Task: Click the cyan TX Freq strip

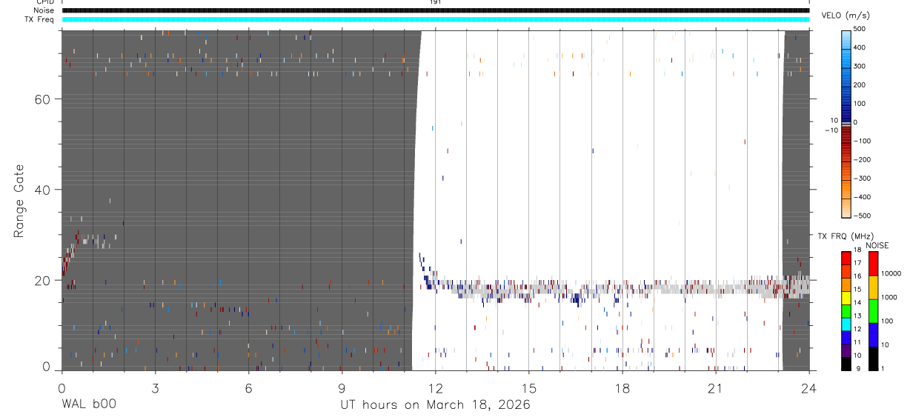Action: (x=436, y=19)
